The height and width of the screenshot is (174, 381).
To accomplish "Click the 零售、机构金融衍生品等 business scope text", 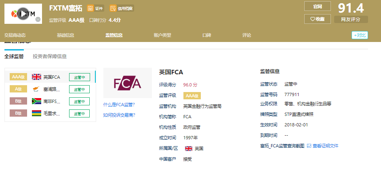I will [307, 104].
